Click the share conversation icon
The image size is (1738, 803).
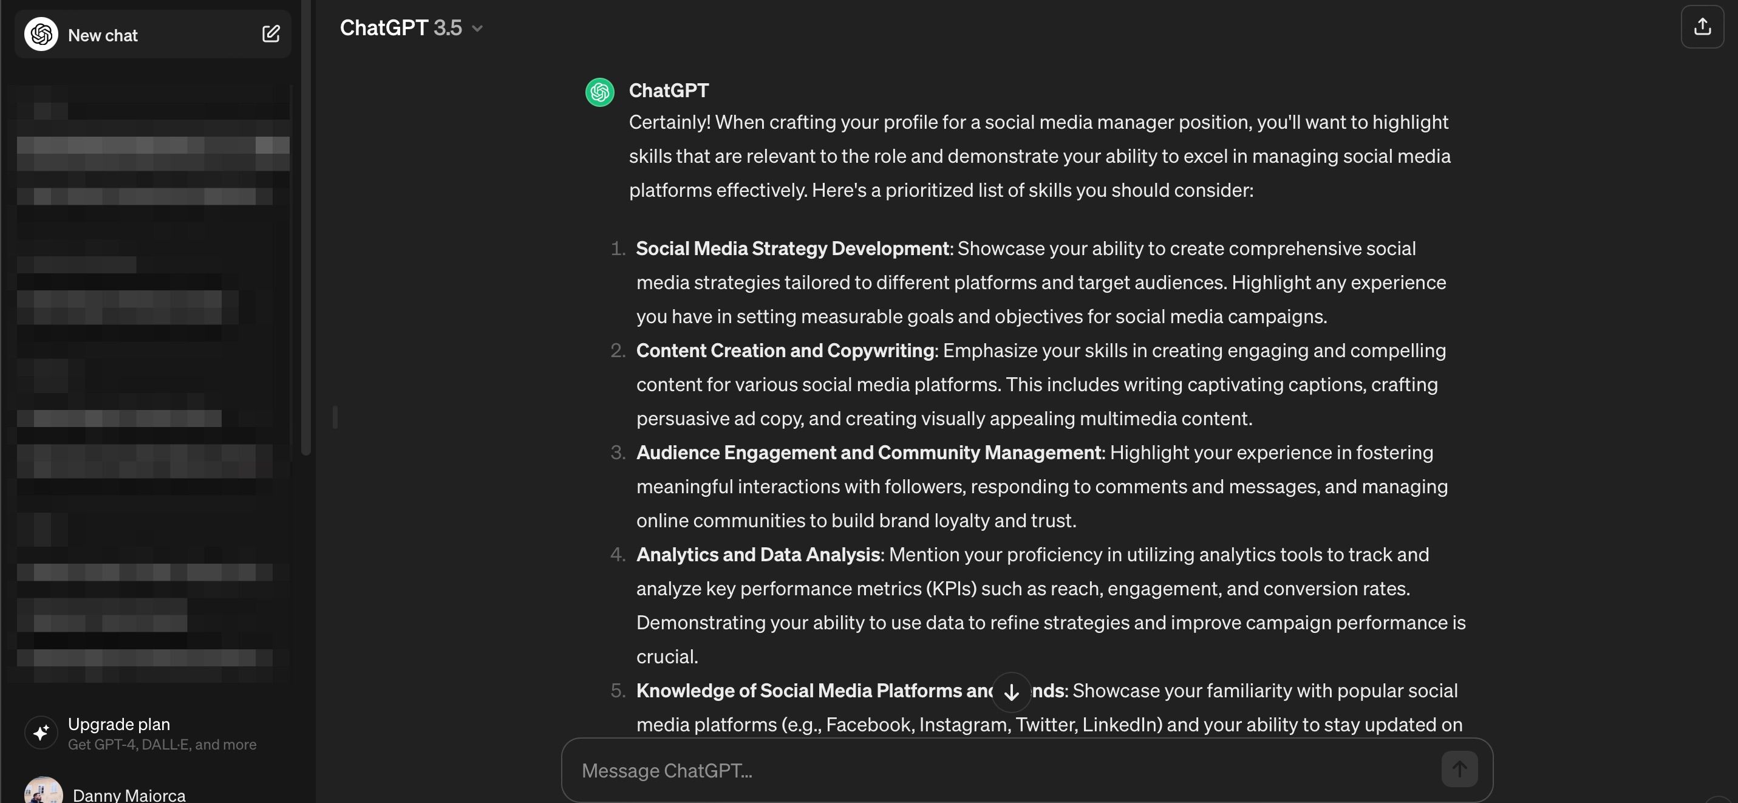(x=1703, y=27)
